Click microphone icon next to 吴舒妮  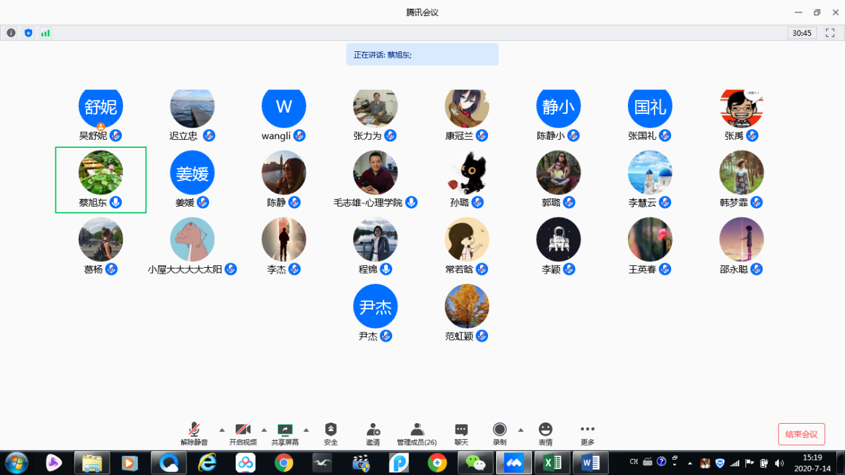tap(116, 135)
